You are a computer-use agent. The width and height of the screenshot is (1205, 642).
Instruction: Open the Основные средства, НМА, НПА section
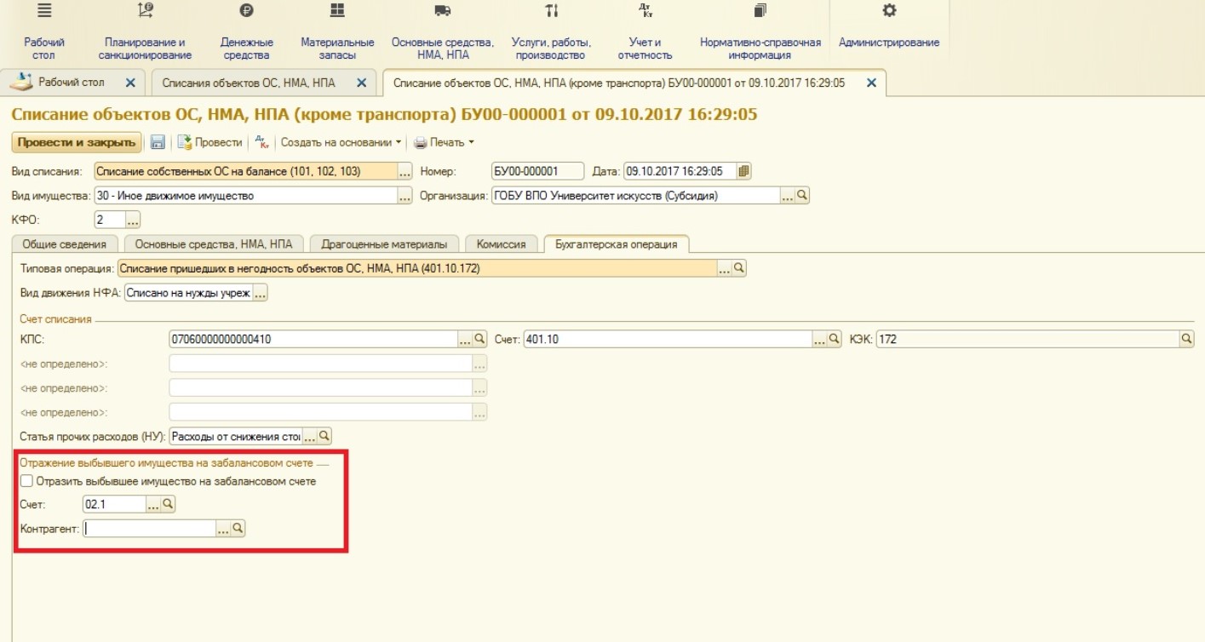pyautogui.click(x=442, y=32)
